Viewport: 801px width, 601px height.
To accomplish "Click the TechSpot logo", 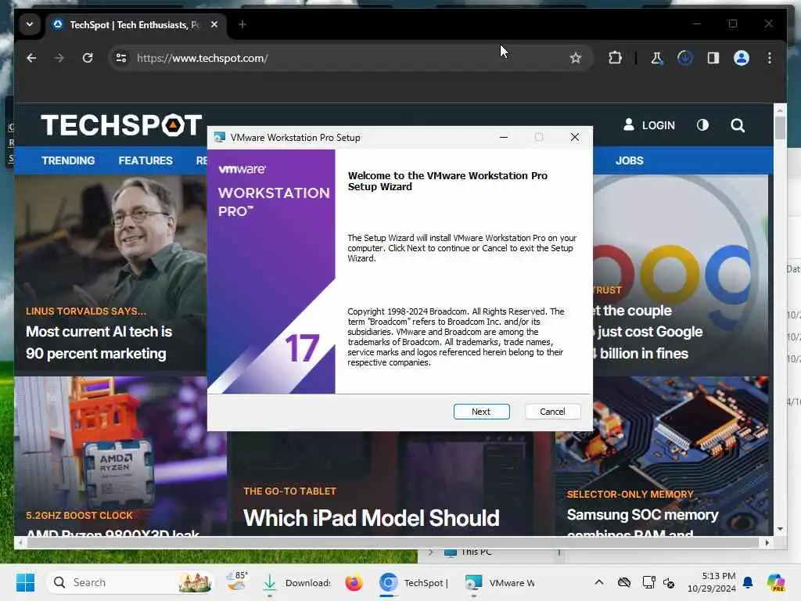I will point(121,125).
